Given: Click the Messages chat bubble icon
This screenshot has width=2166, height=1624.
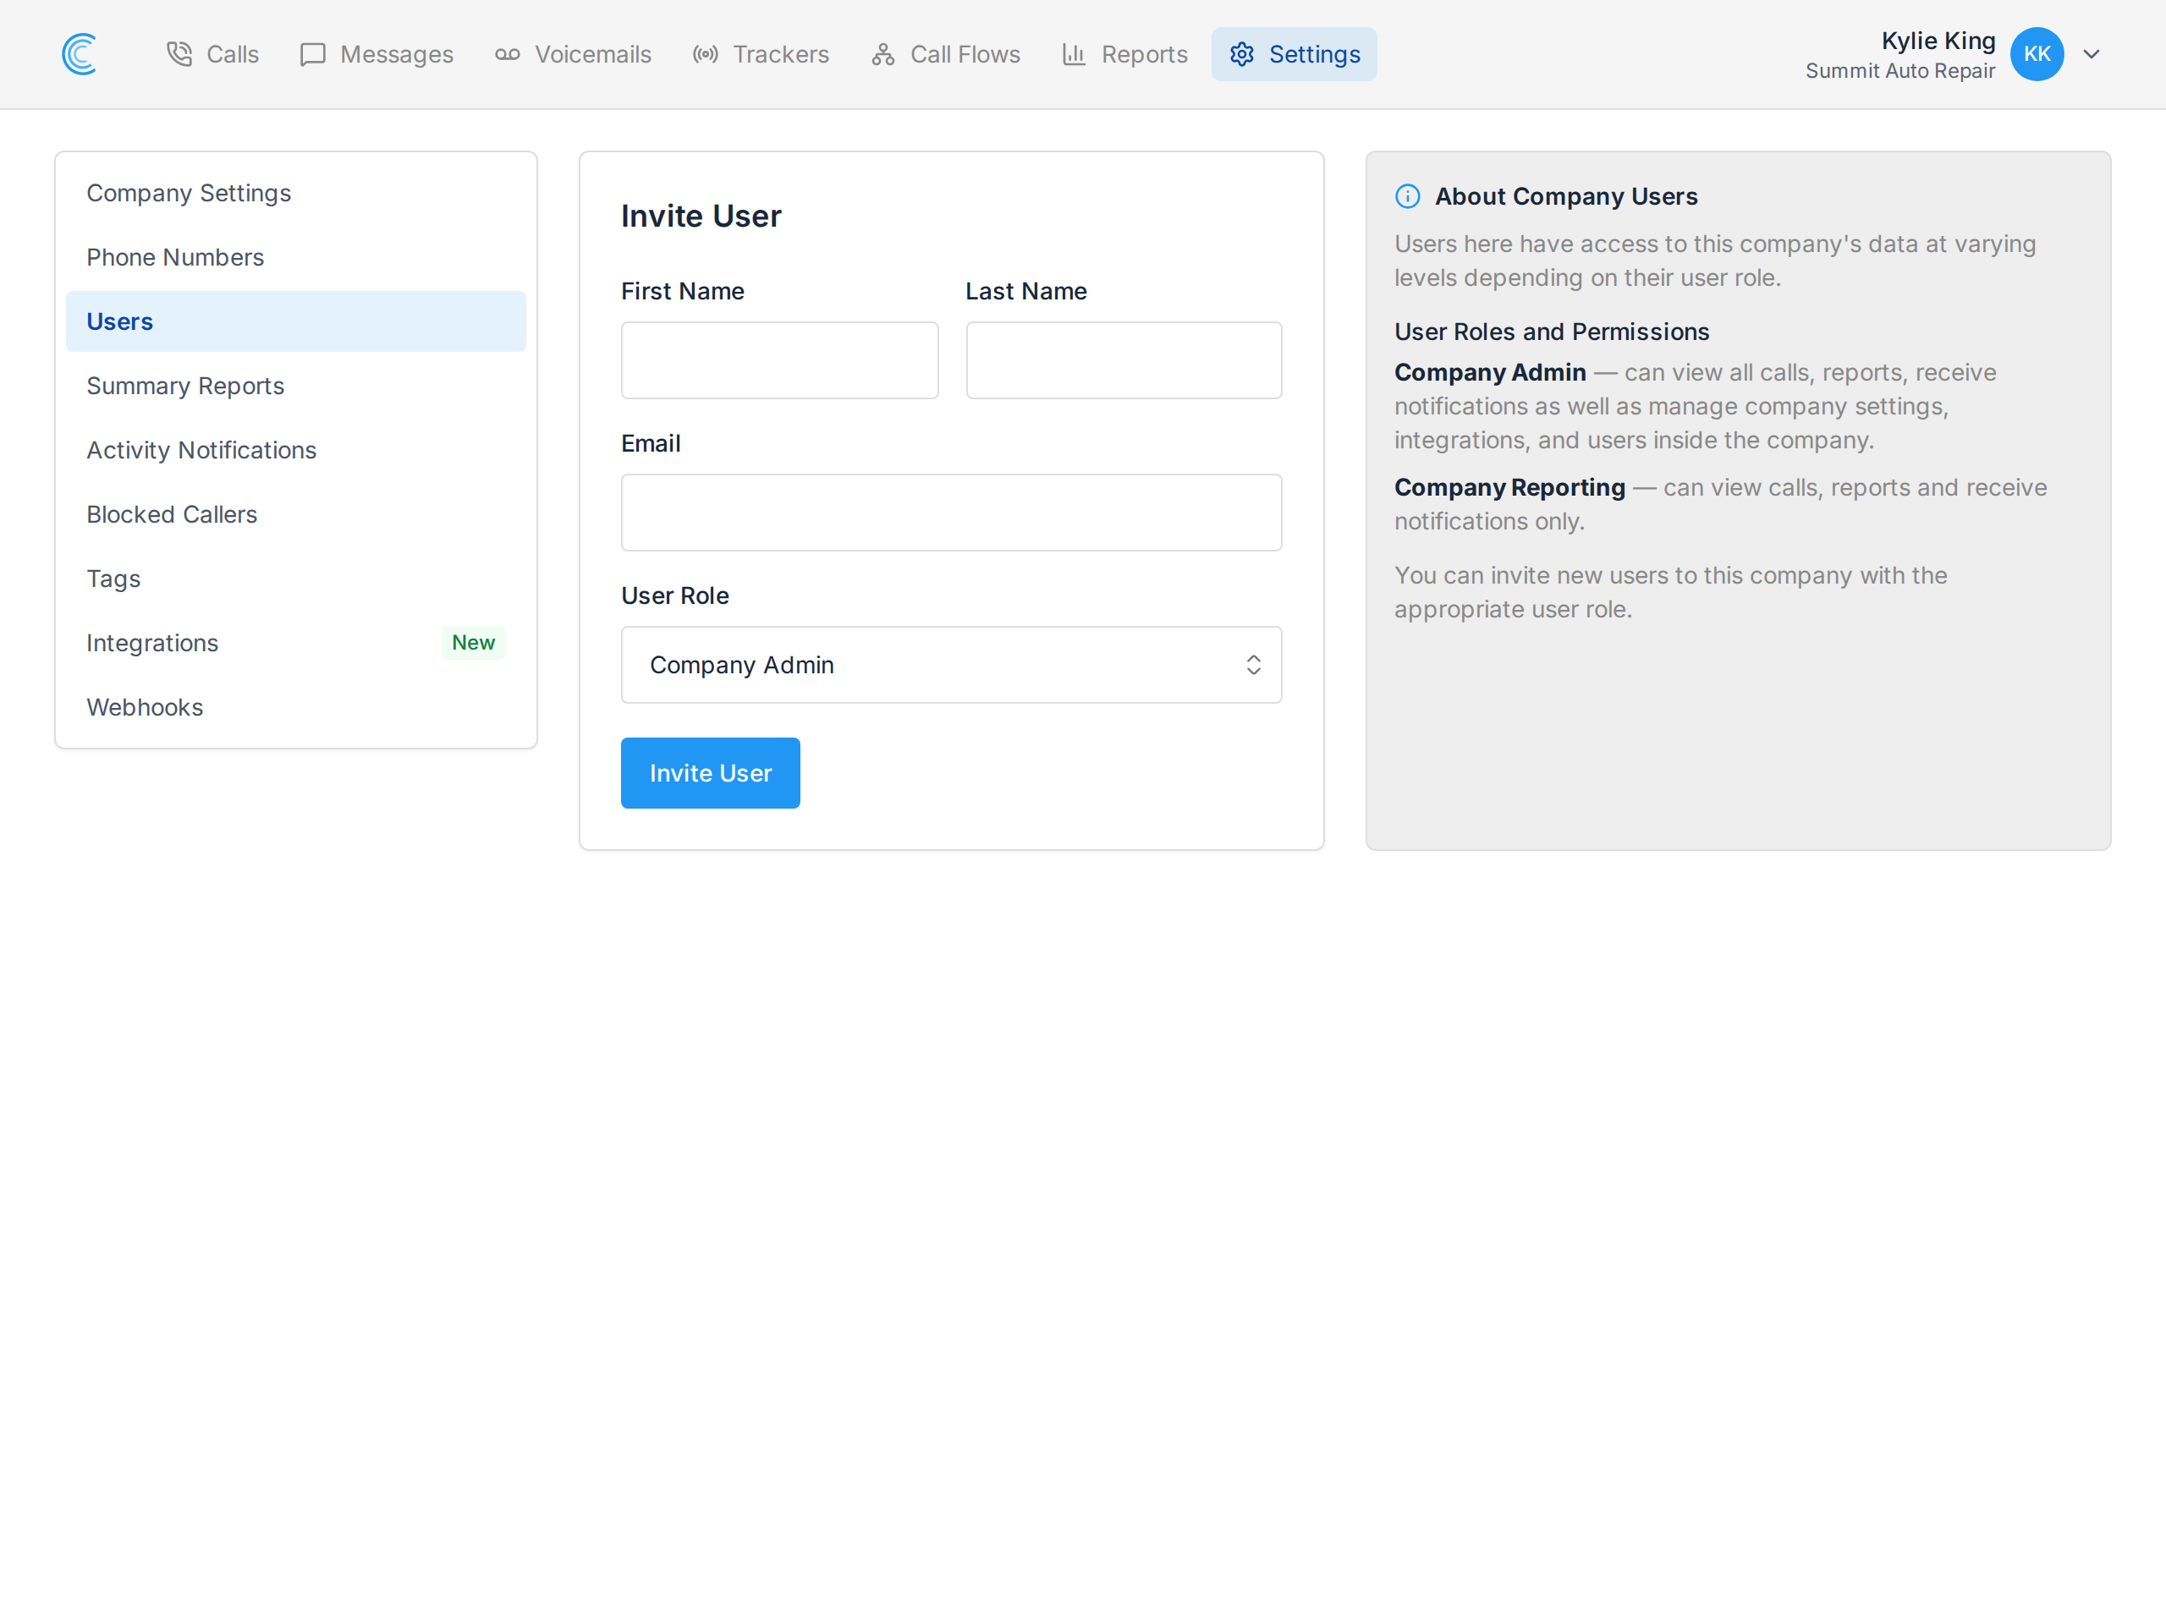Looking at the screenshot, I should 312,54.
